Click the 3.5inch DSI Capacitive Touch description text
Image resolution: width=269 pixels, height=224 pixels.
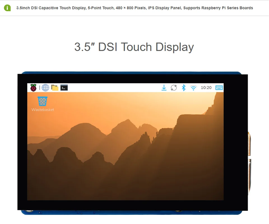135,8
